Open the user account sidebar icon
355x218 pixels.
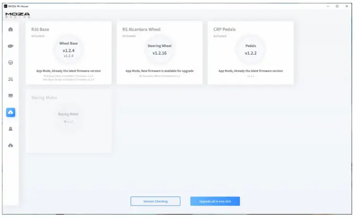click(x=10, y=129)
